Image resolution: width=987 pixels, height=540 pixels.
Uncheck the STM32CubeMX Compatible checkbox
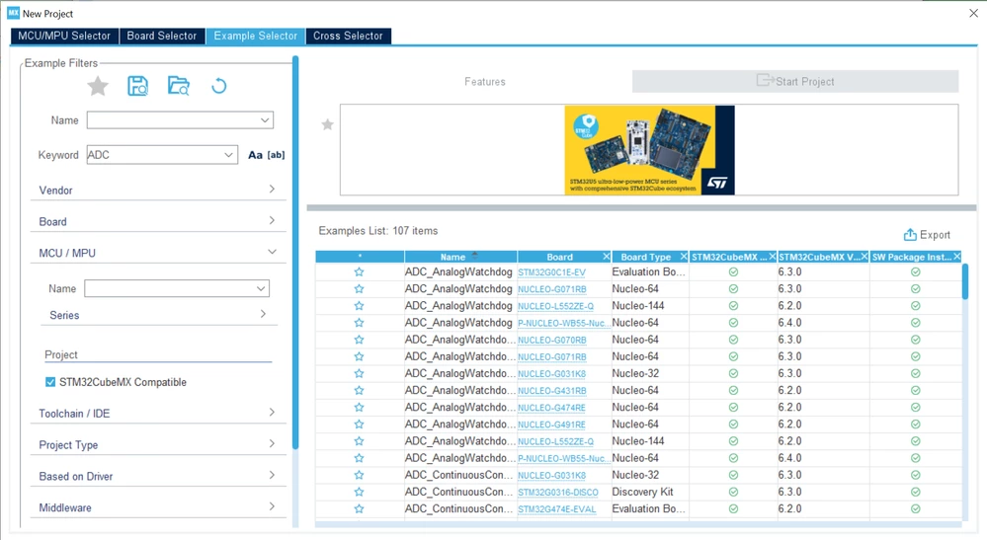[x=50, y=382]
